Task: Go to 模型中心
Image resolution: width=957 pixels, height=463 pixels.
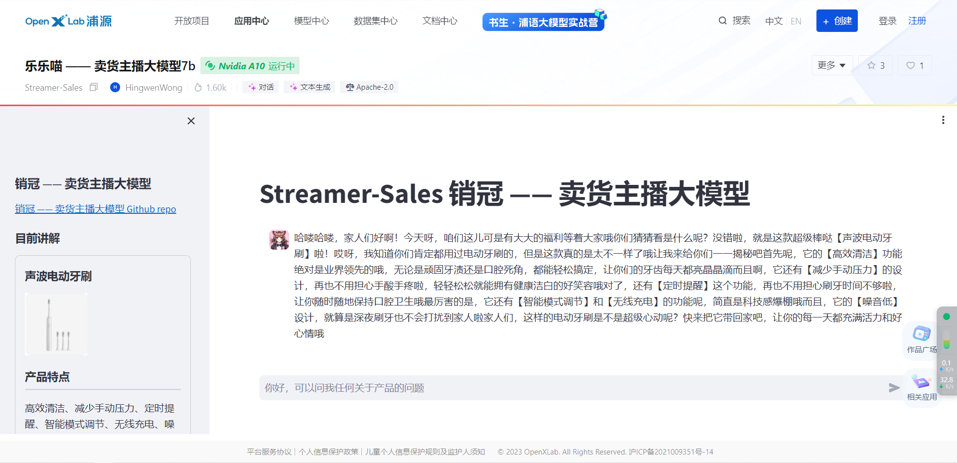Action: (312, 21)
